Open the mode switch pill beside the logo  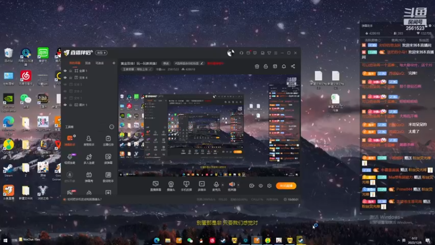coord(101,53)
